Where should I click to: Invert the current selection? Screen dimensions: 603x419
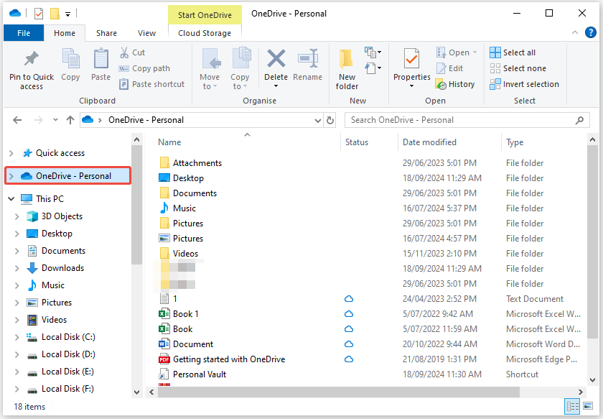tap(524, 83)
